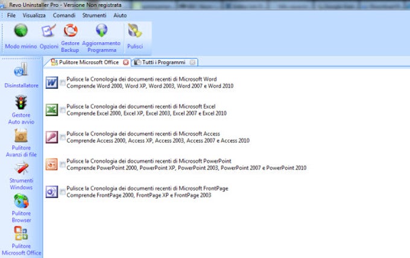The image size is (410, 258).
Task: Click the Revo Uninstaller Pro title bar icon
Action: [2, 5]
